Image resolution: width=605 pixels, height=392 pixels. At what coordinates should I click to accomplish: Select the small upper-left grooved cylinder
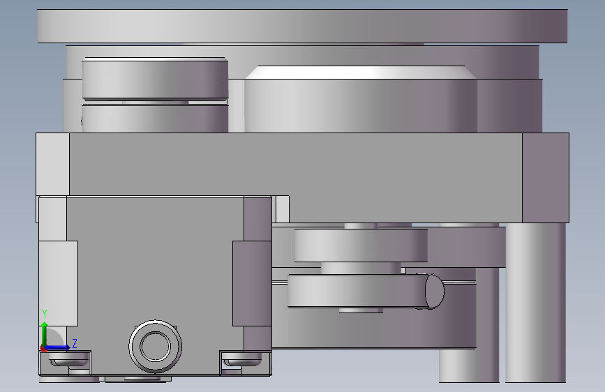tap(155, 95)
